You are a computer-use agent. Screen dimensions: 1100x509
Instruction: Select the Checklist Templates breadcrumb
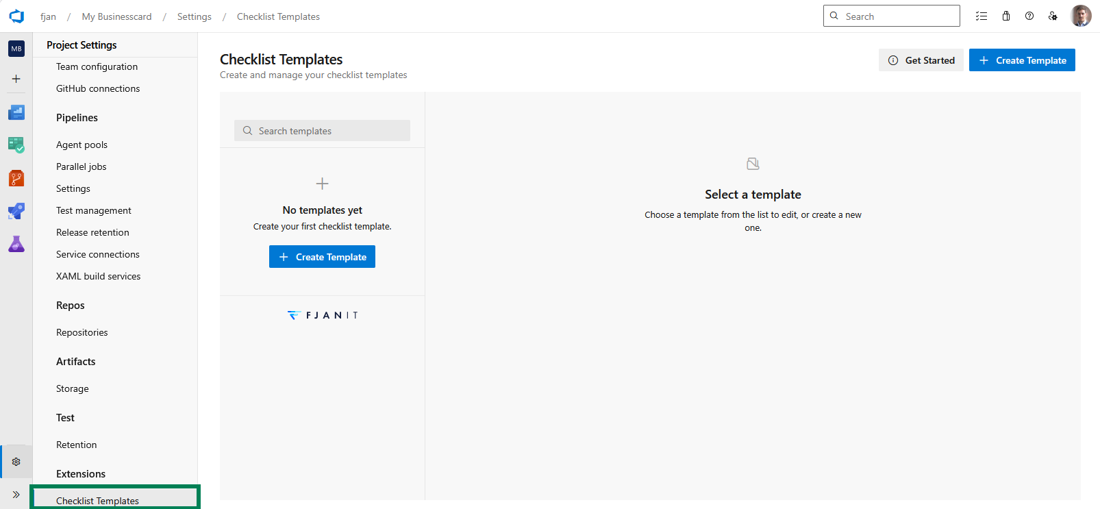[x=278, y=16]
